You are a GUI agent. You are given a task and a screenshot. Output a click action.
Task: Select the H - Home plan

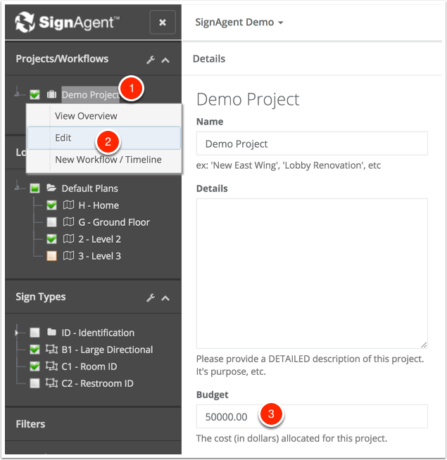(99, 205)
